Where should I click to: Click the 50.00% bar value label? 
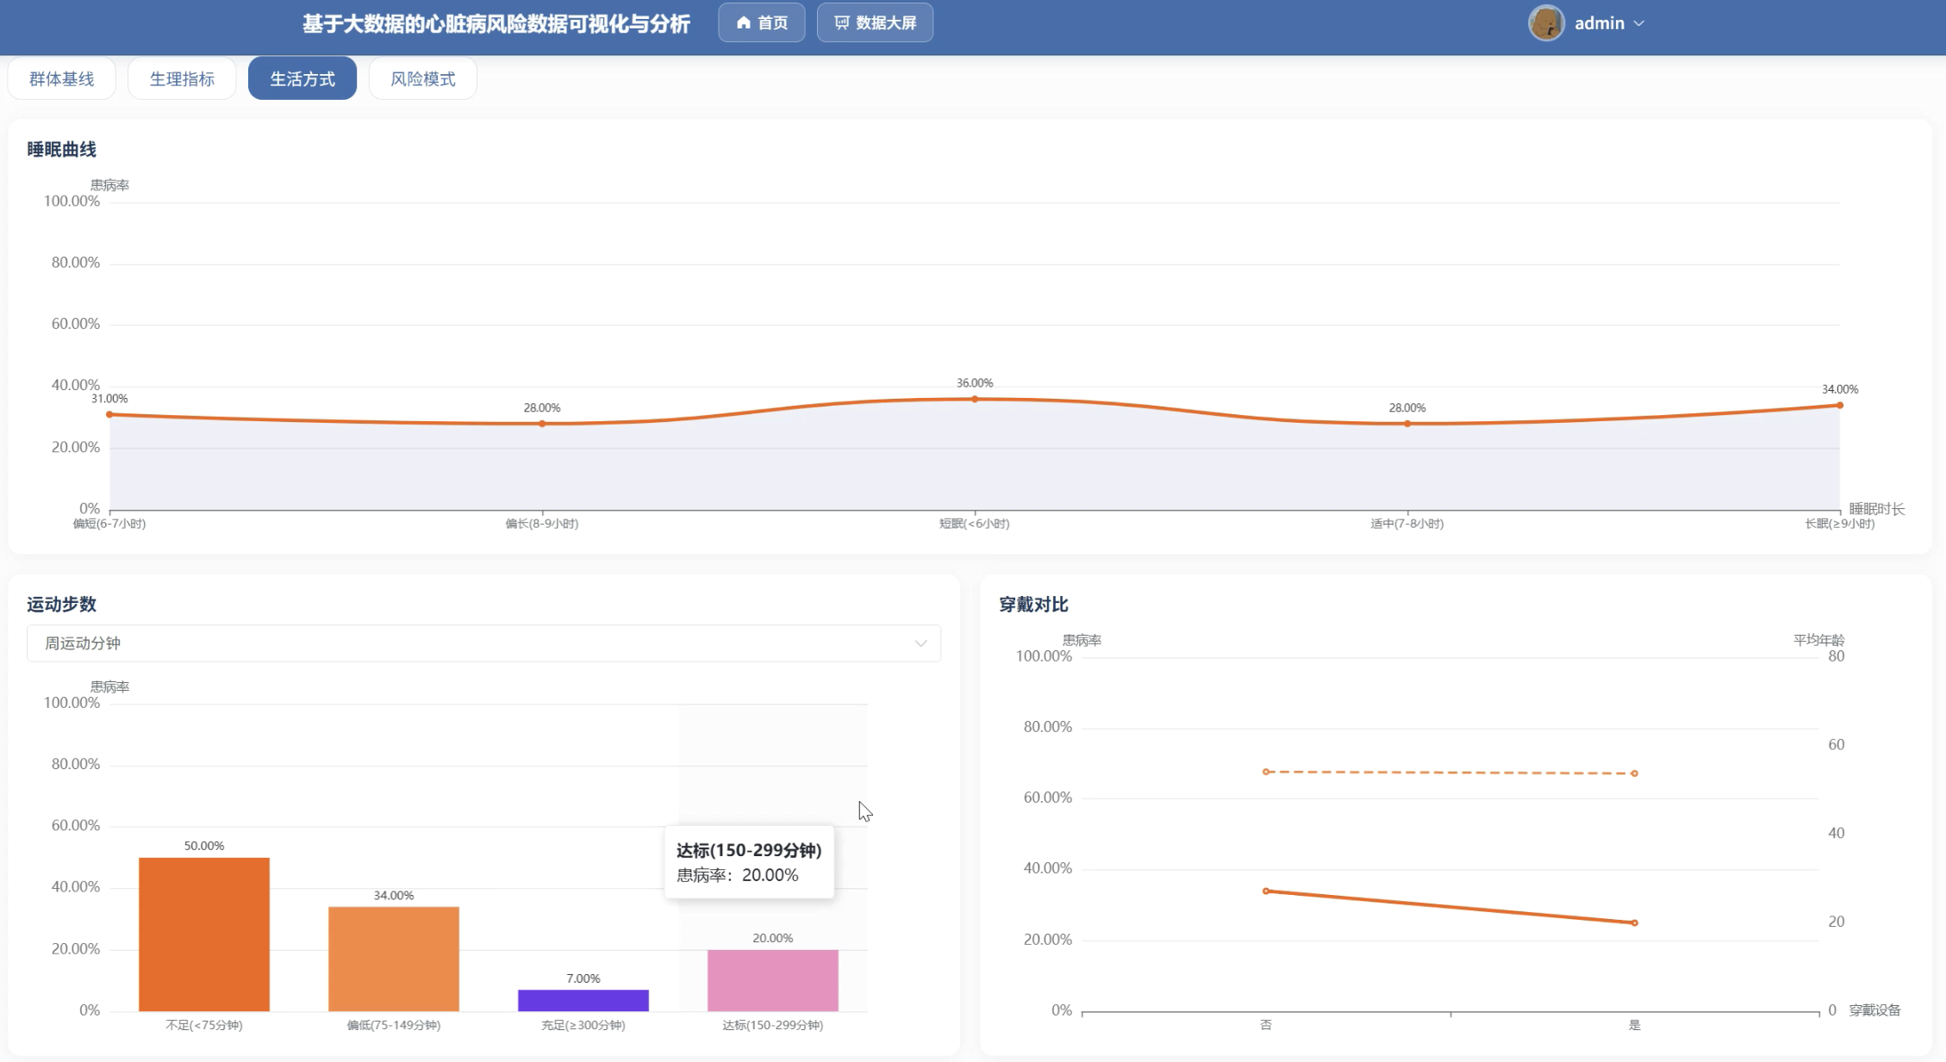coord(204,846)
